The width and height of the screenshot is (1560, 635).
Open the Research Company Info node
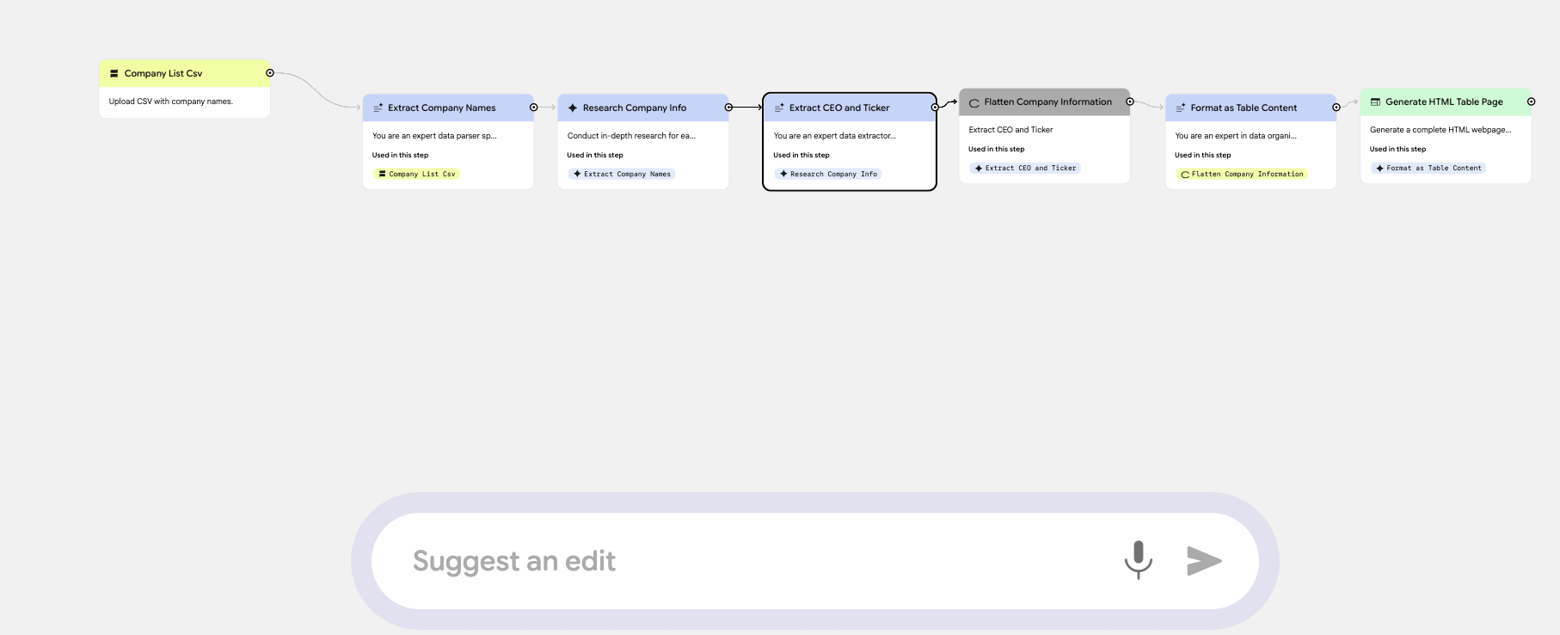tap(634, 108)
